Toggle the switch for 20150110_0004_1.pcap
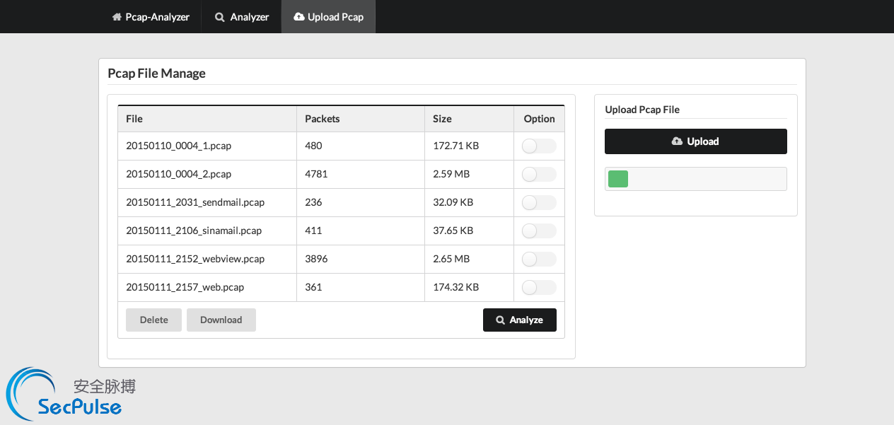 [539, 146]
